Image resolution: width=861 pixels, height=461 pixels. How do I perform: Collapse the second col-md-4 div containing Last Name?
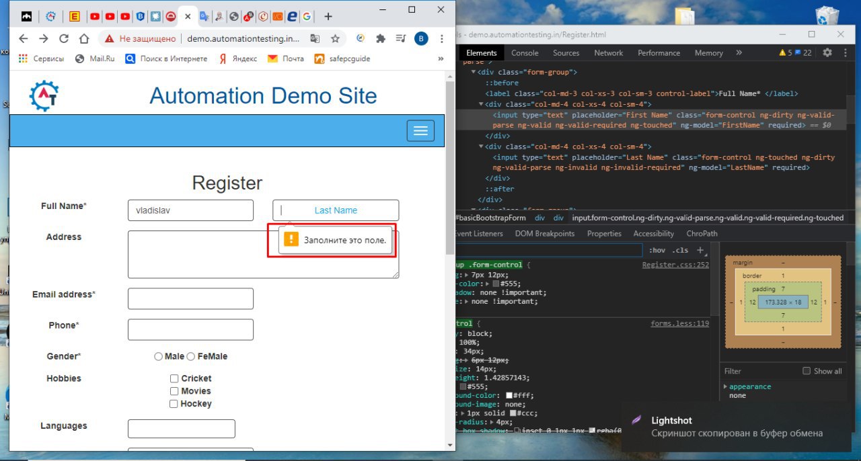(481, 146)
